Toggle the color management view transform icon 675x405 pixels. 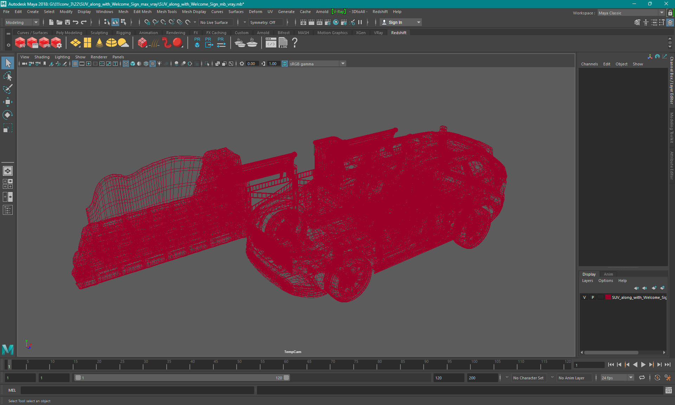click(x=285, y=64)
